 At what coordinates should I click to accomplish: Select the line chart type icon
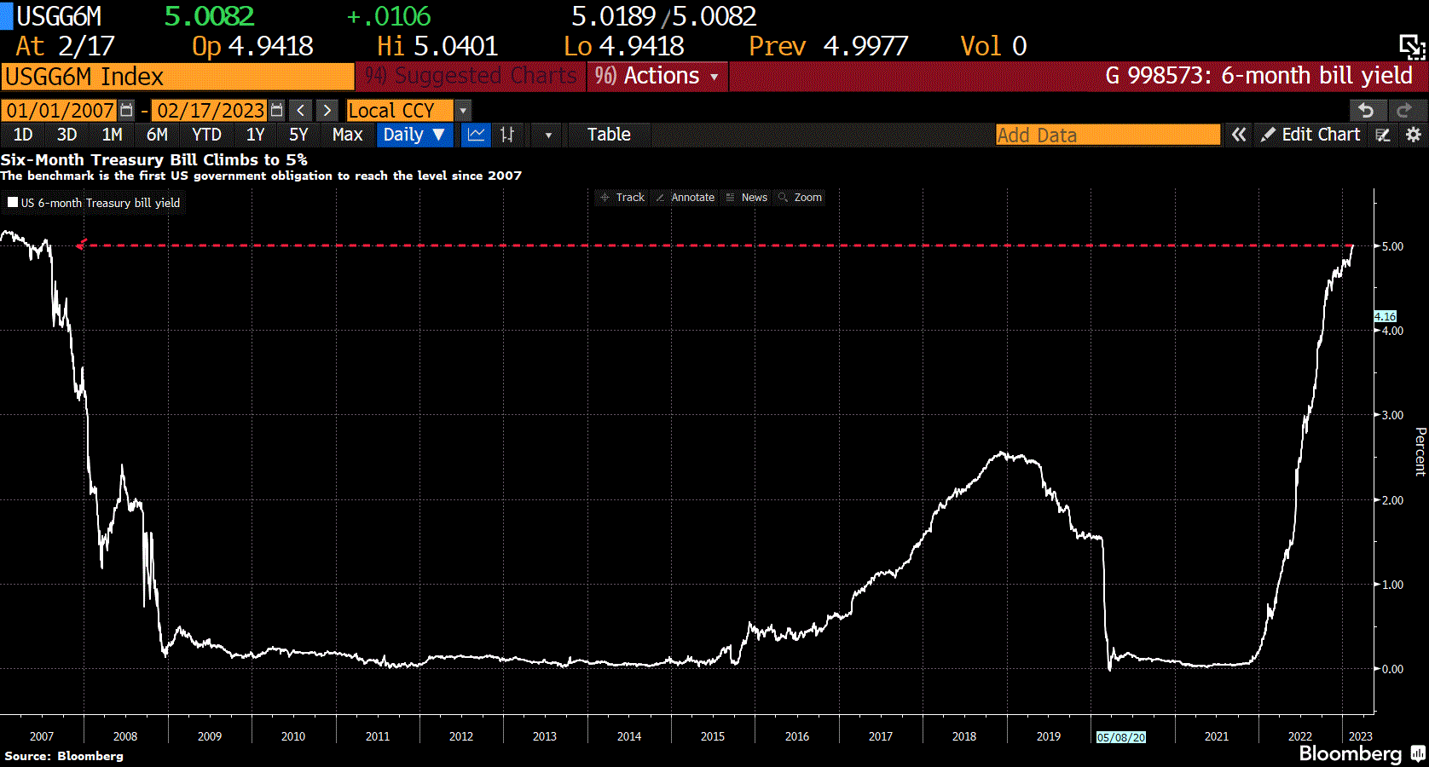pos(476,135)
